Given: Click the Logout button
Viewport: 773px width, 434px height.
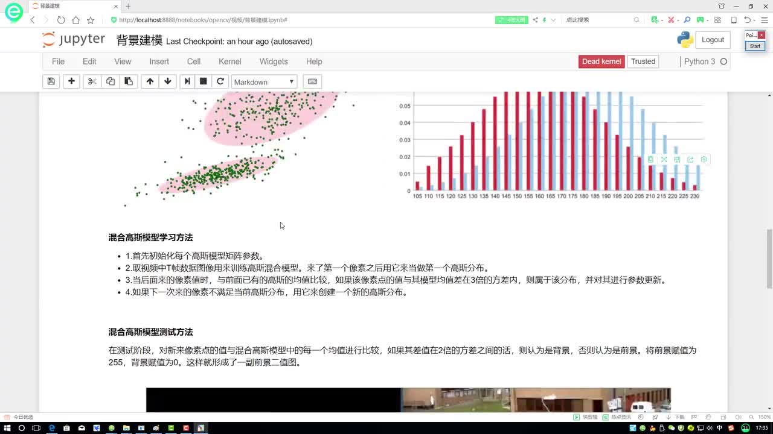Looking at the screenshot, I should tap(713, 40).
